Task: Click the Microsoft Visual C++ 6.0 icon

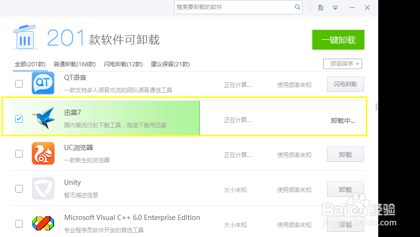Action: (x=43, y=223)
